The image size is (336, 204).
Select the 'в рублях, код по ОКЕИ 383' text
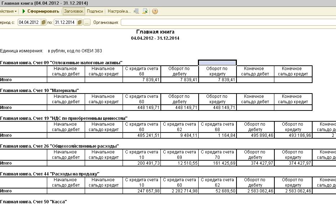(75, 51)
